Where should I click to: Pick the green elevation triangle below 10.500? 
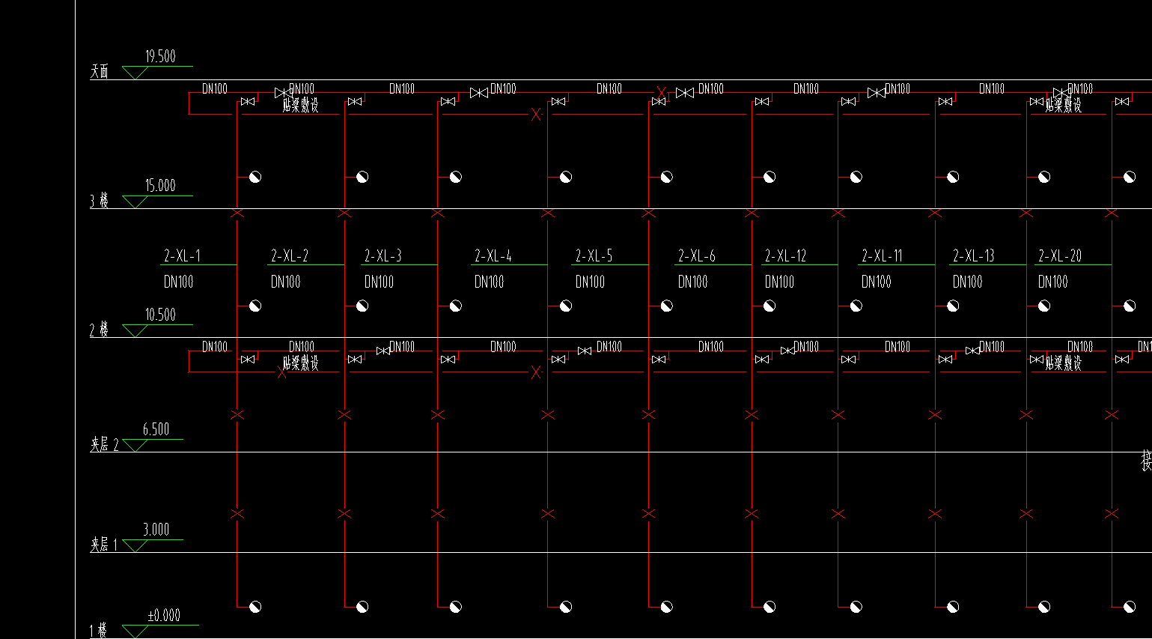click(x=135, y=330)
